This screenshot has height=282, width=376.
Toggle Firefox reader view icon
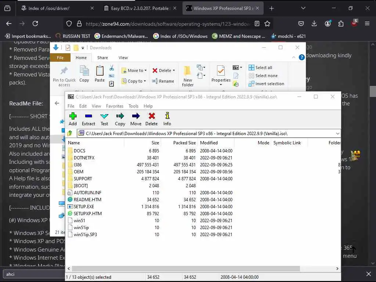click(257, 23)
